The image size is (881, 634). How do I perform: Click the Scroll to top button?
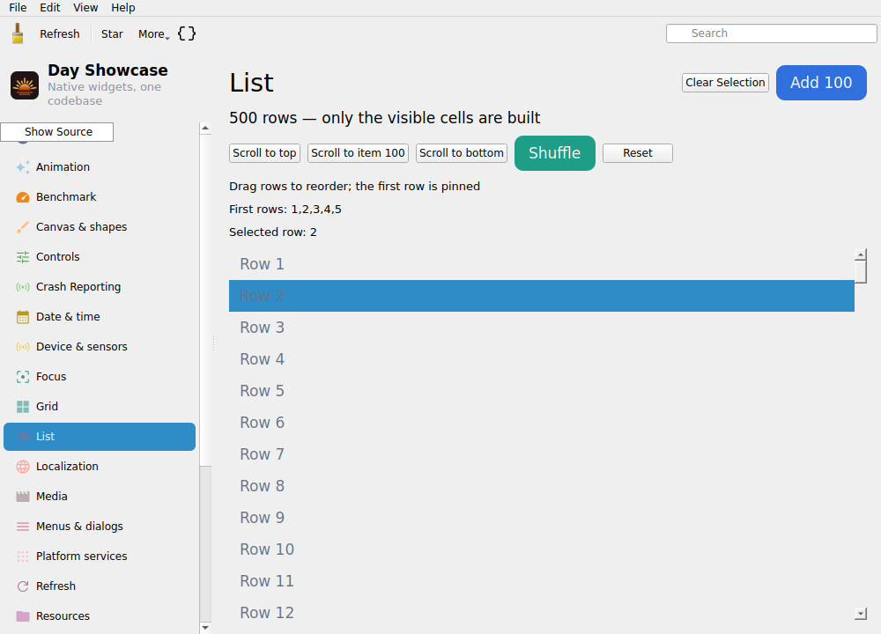[264, 153]
